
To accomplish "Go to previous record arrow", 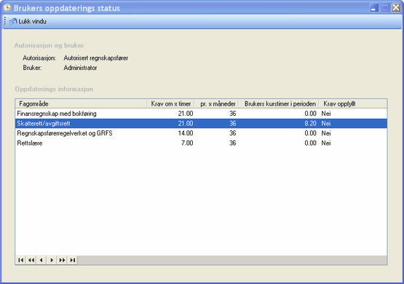I will (x=41, y=260).
